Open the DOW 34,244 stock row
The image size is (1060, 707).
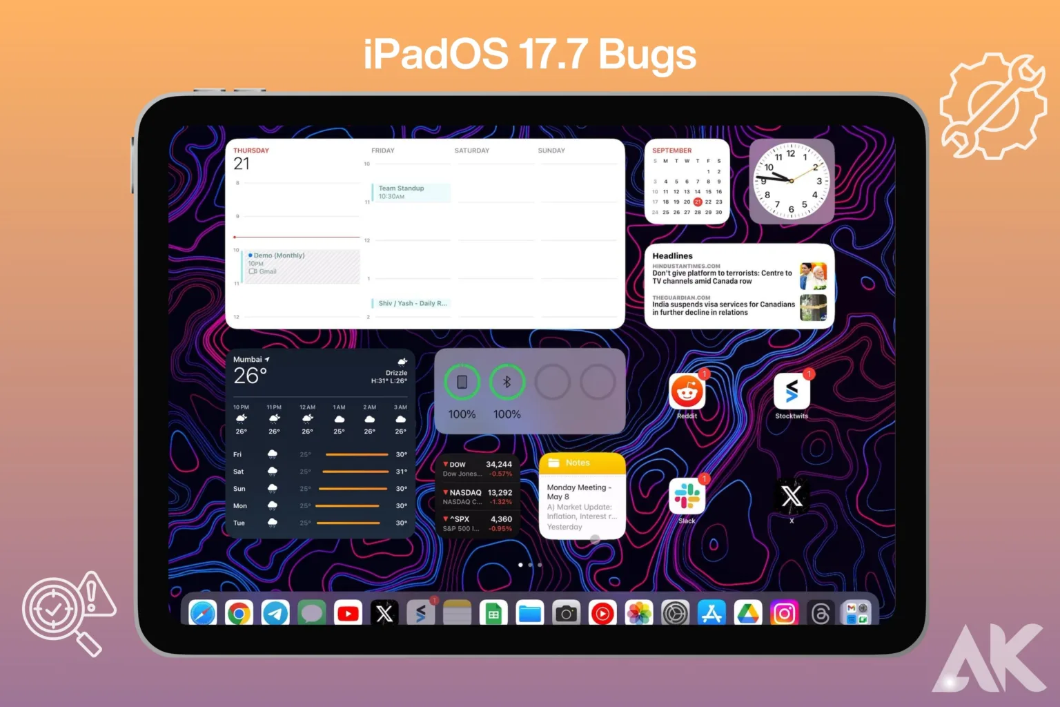pos(478,469)
